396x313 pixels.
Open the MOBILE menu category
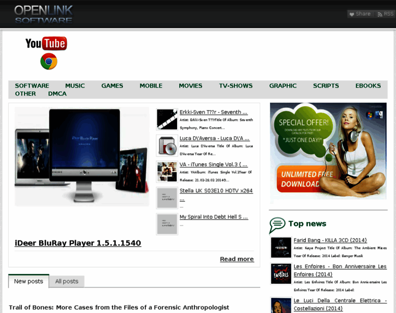tap(151, 86)
